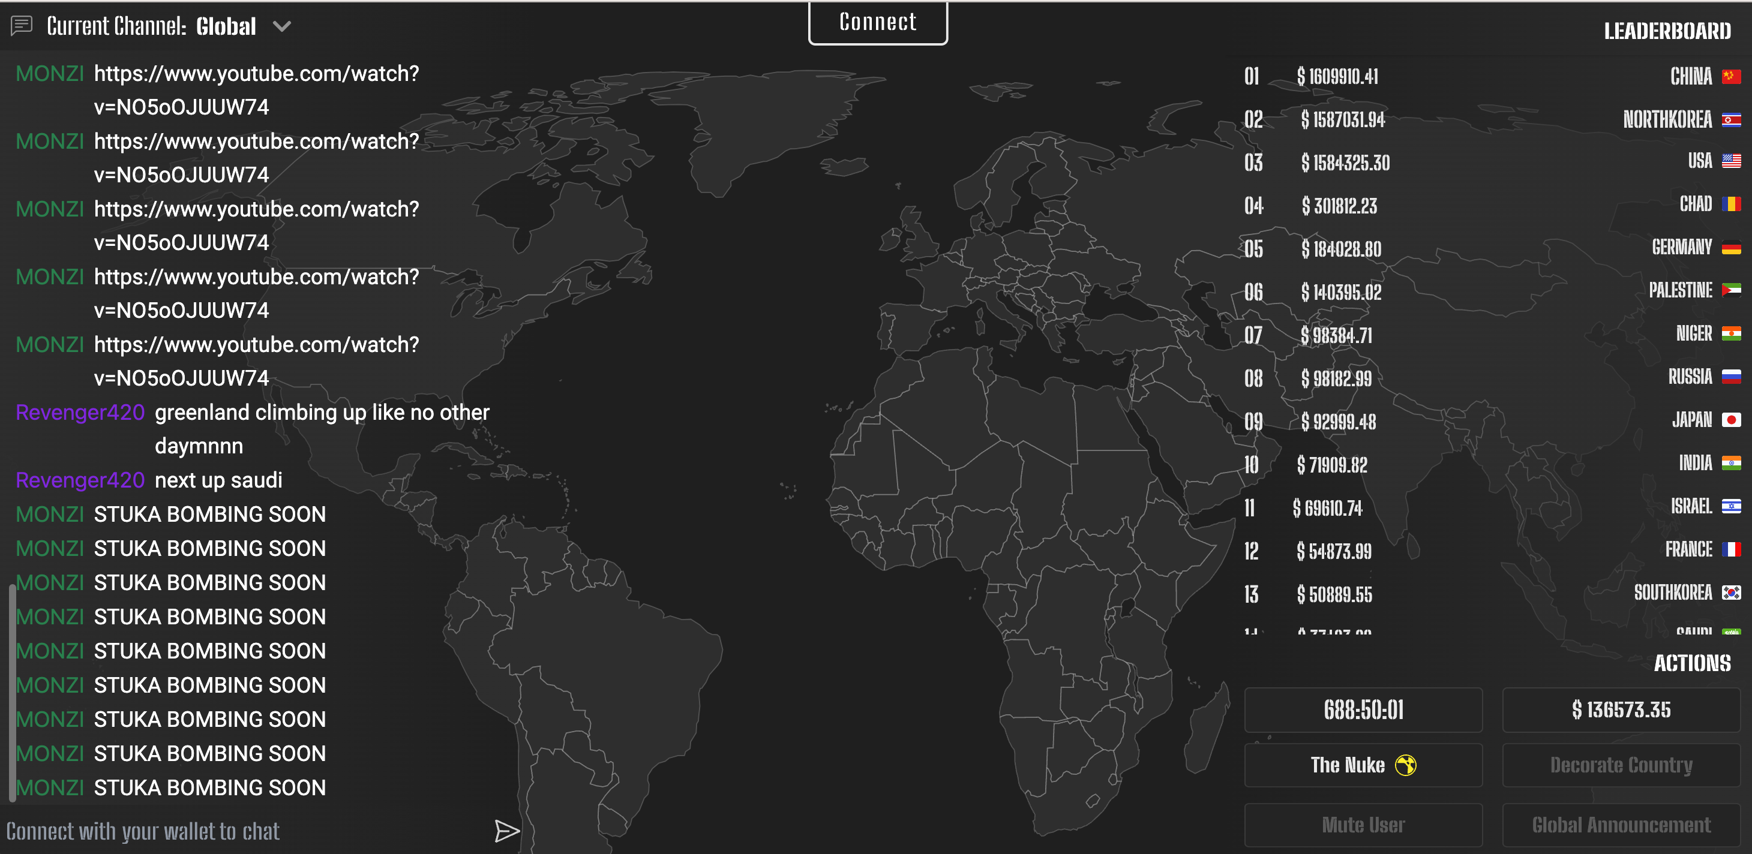
Task: Click the Germany flag icon
Action: 1731,248
